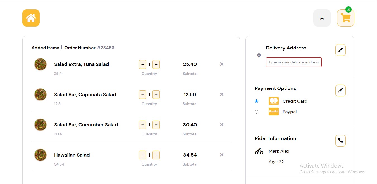This screenshot has width=377, height=184.
Task: Increase quantity of Cucumber Salad
Action: coord(156,125)
